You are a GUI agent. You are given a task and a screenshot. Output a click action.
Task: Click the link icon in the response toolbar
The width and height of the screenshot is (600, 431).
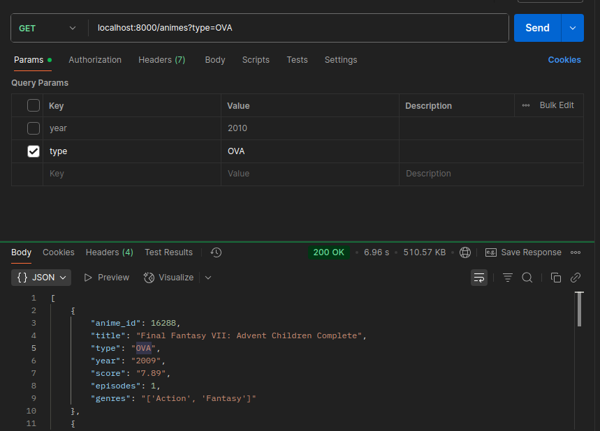(x=576, y=278)
